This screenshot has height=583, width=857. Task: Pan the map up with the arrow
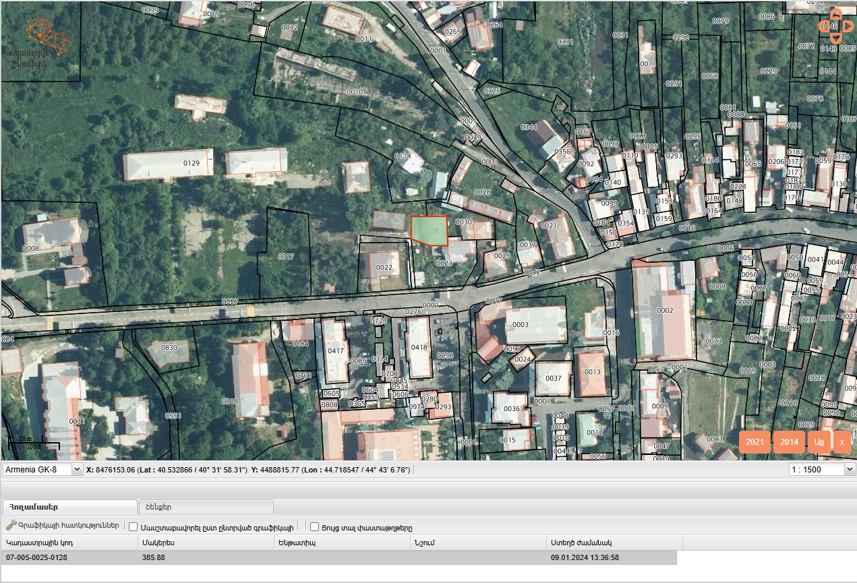tap(835, 13)
